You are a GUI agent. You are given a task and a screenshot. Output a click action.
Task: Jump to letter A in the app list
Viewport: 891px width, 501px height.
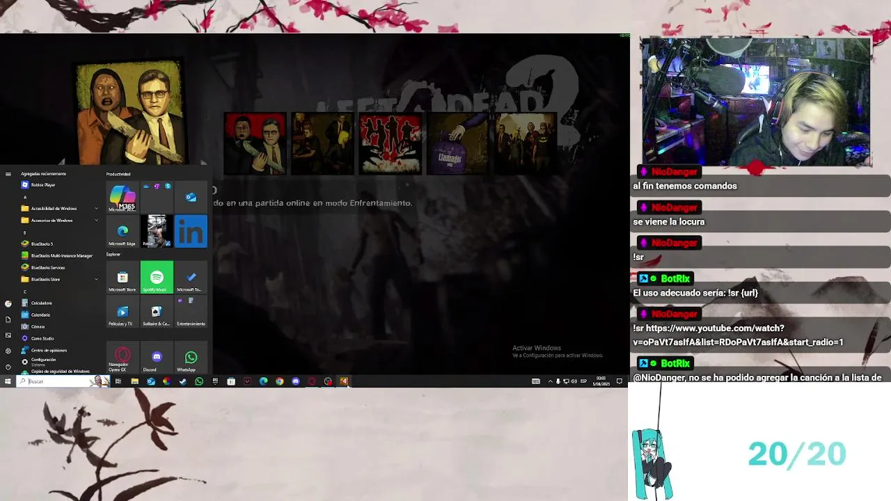(25, 198)
